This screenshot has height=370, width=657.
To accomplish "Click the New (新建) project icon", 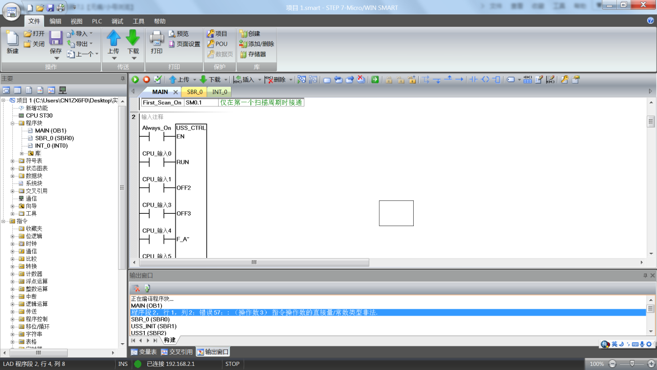I will (12, 38).
